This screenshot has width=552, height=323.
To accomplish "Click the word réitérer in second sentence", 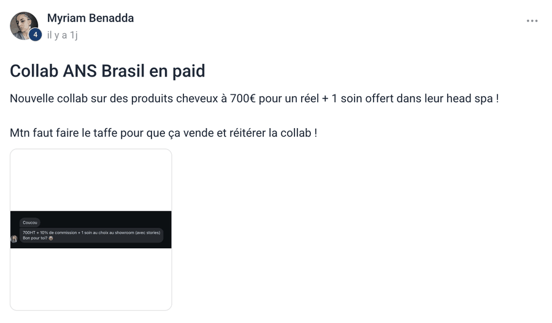I will point(247,133).
